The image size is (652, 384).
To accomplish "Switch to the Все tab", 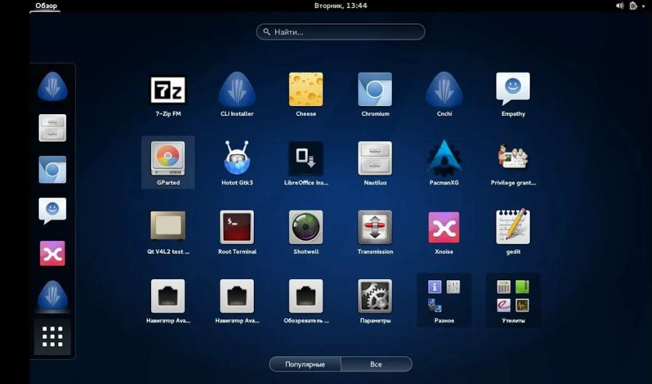I will 376,364.
